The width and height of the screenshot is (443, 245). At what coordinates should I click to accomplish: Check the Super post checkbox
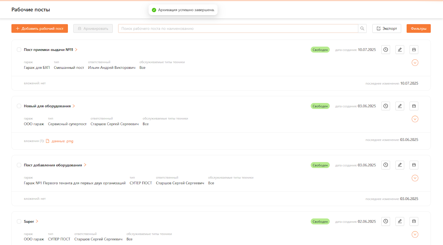tap(19, 222)
